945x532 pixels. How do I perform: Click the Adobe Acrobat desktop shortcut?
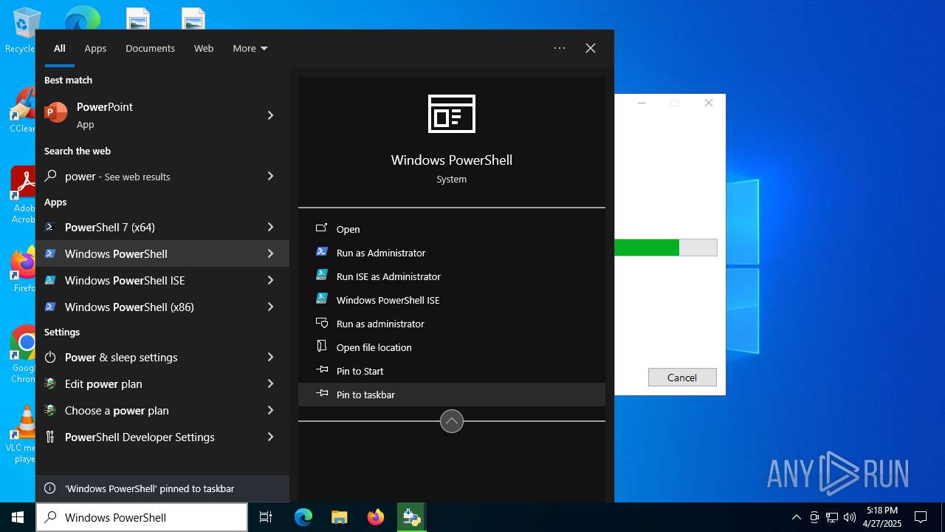pyautogui.click(x=22, y=195)
